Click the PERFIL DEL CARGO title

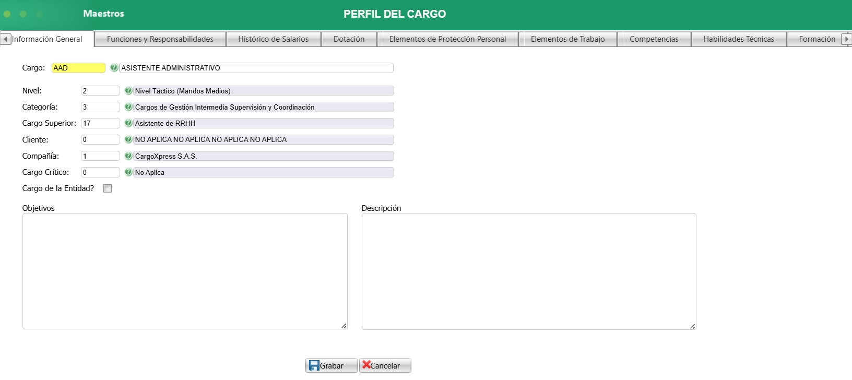395,14
